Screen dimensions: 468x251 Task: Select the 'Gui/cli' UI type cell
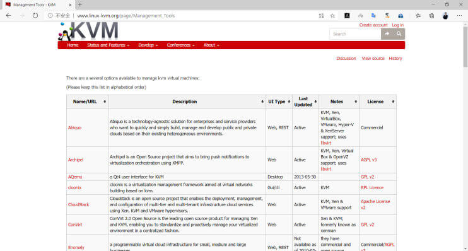[x=279, y=188]
